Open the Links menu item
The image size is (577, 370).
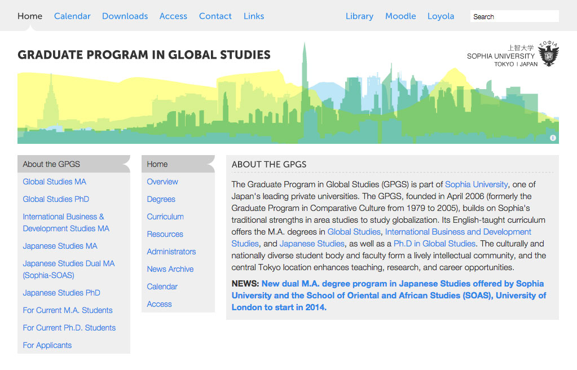[x=254, y=16]
